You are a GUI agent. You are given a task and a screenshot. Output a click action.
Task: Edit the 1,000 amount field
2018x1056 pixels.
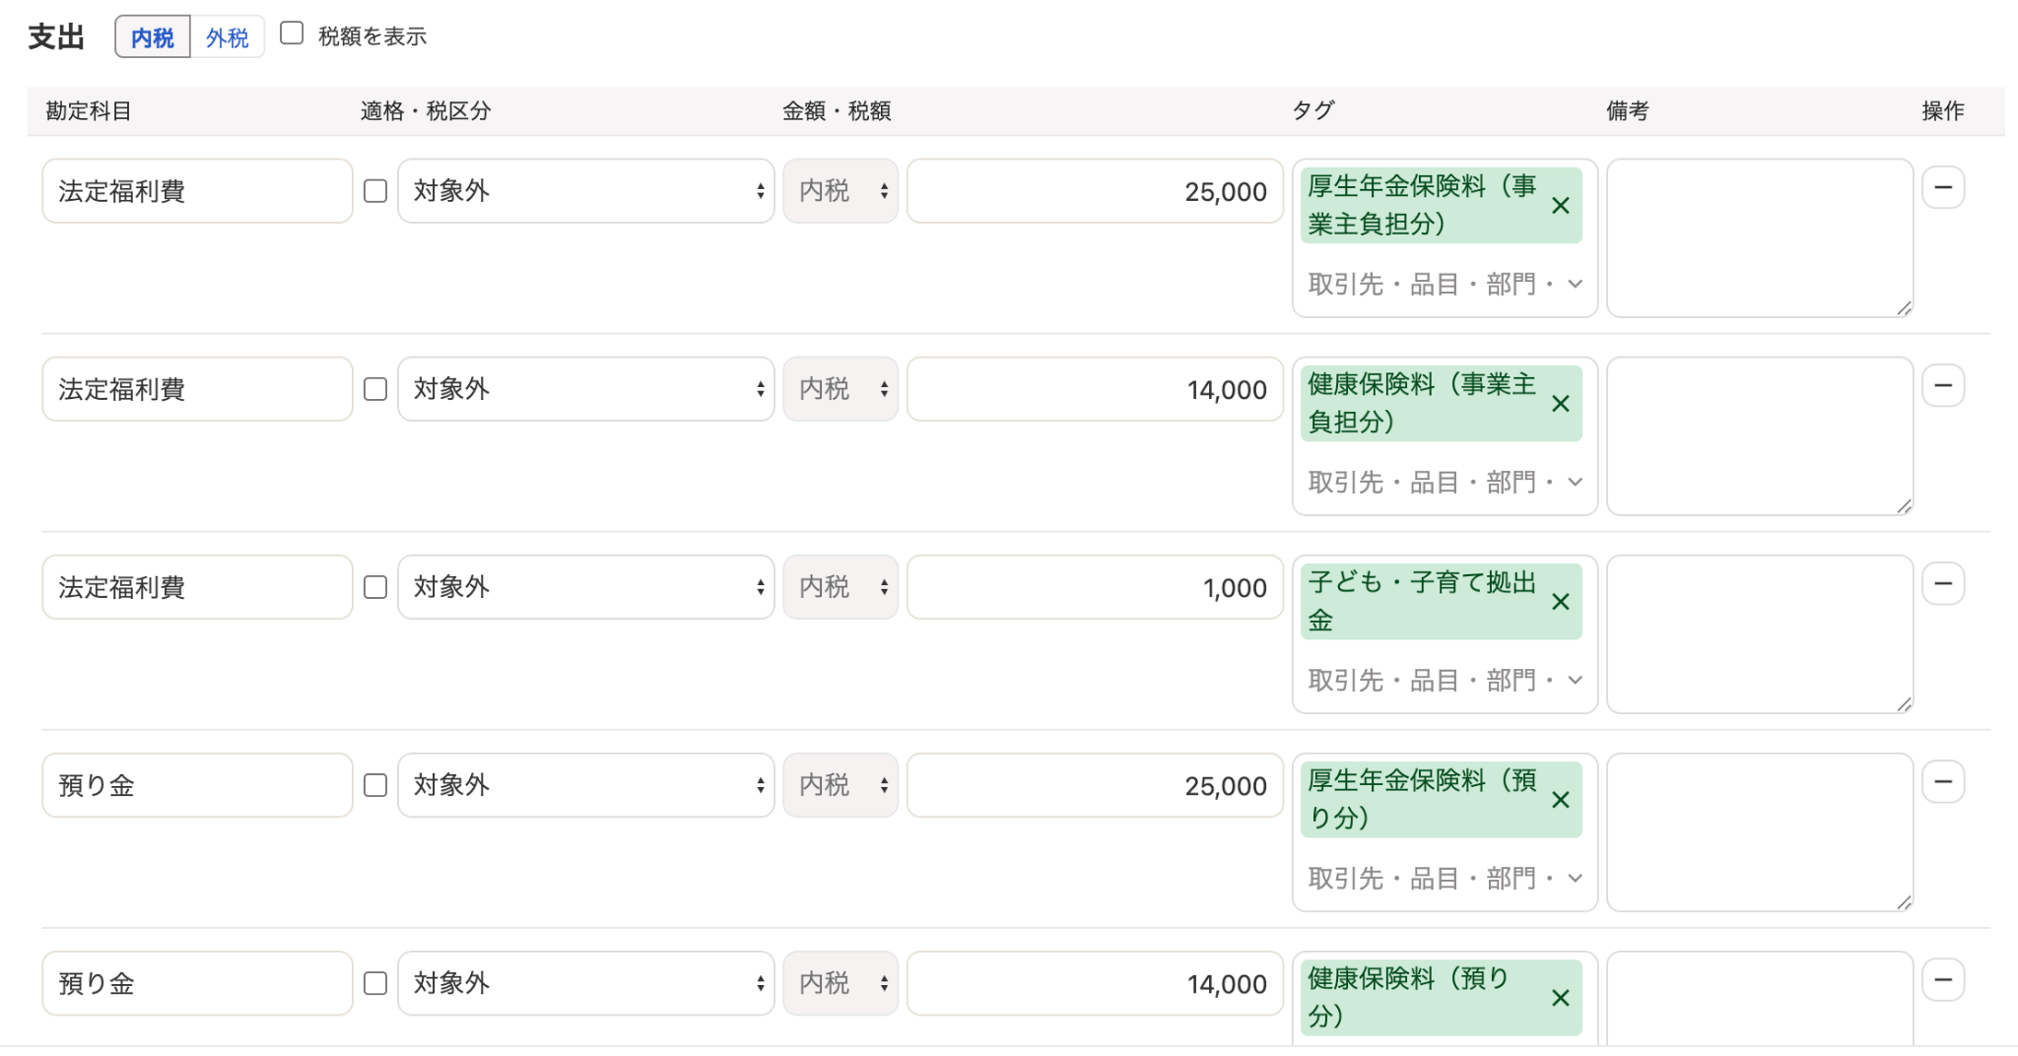(1095, 587)
